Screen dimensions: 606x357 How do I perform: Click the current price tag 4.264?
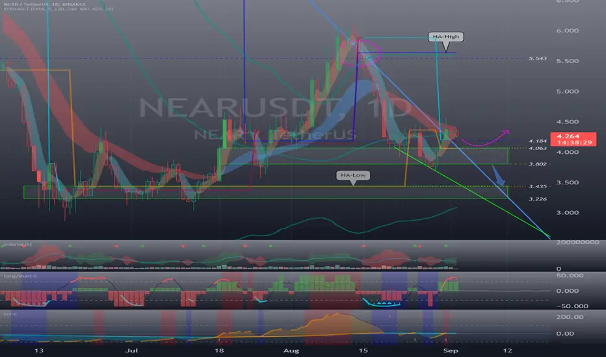[568, 136]
